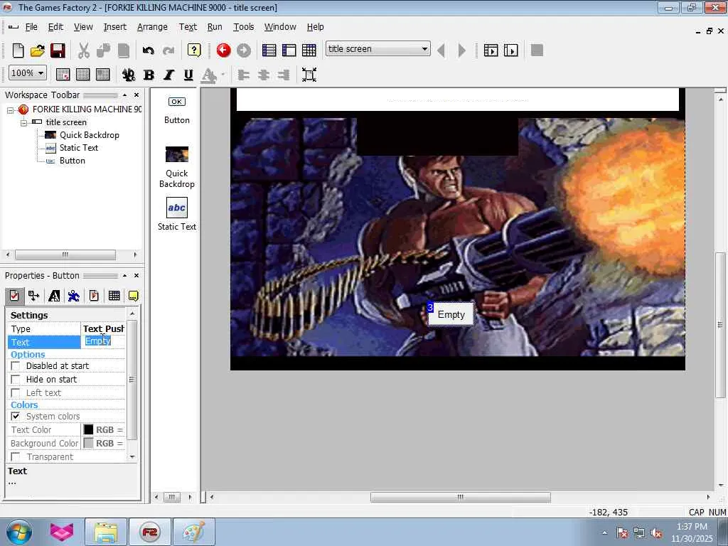Click the Run Project toolbar icon
The image size is (728, 546).
[491, 50]
